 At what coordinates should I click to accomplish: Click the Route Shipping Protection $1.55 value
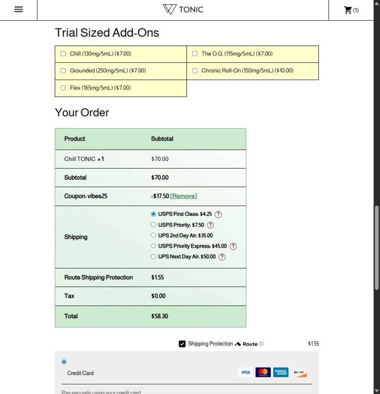pos(157,278)
